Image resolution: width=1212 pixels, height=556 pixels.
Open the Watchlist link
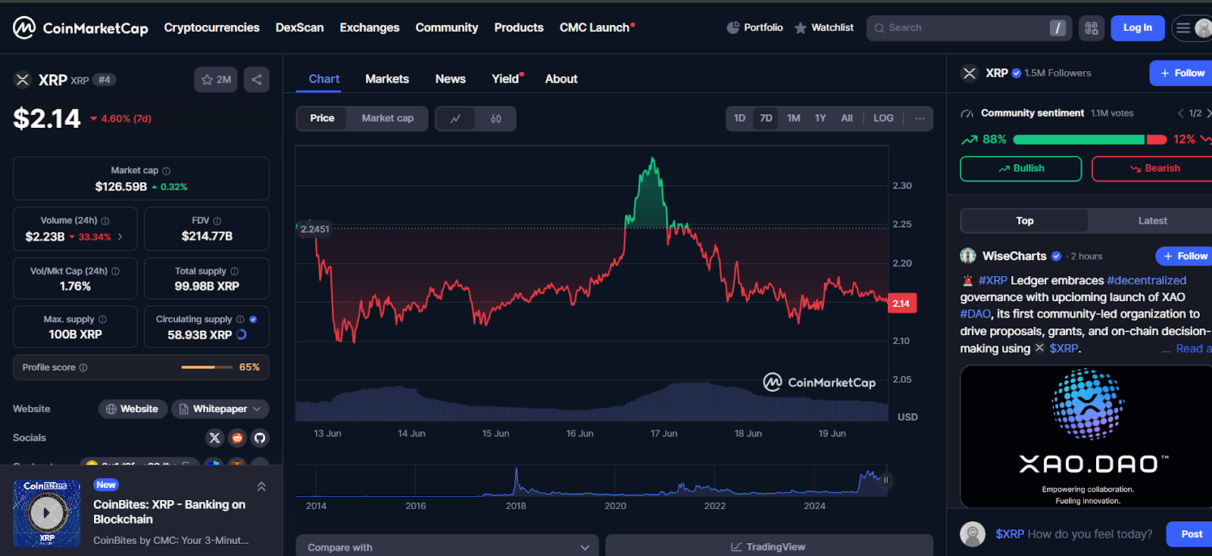click(824, 28)
